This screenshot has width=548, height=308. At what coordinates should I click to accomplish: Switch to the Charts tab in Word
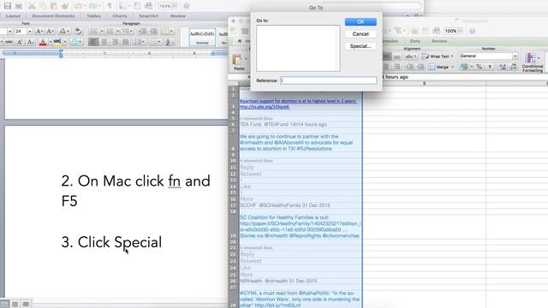point(120,16)
